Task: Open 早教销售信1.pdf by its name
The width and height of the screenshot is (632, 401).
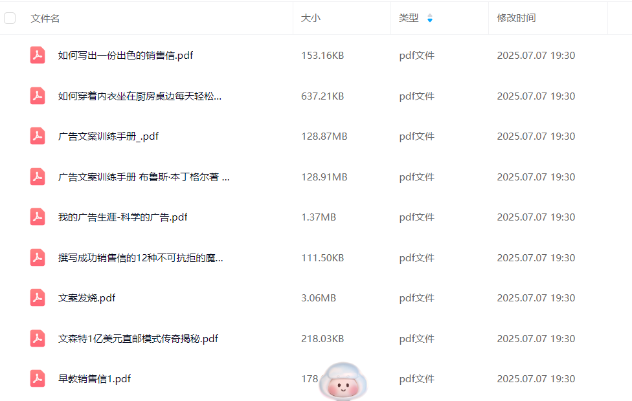Action: (x=94, y=379)
